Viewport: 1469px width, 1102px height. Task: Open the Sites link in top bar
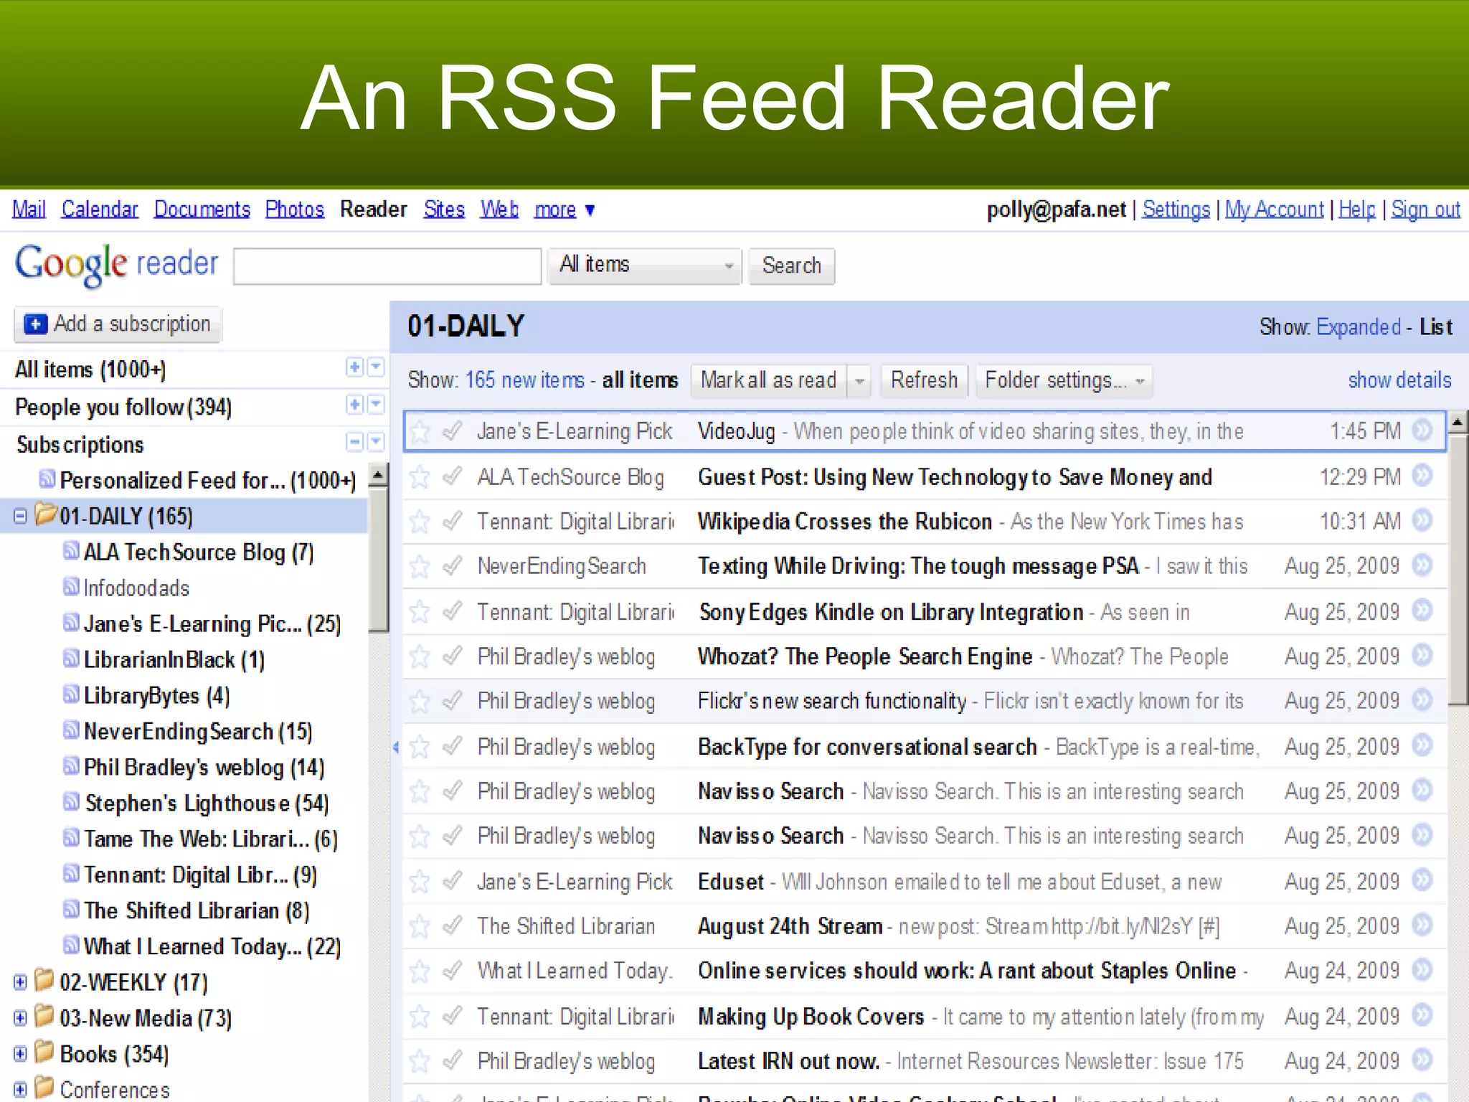444,209
